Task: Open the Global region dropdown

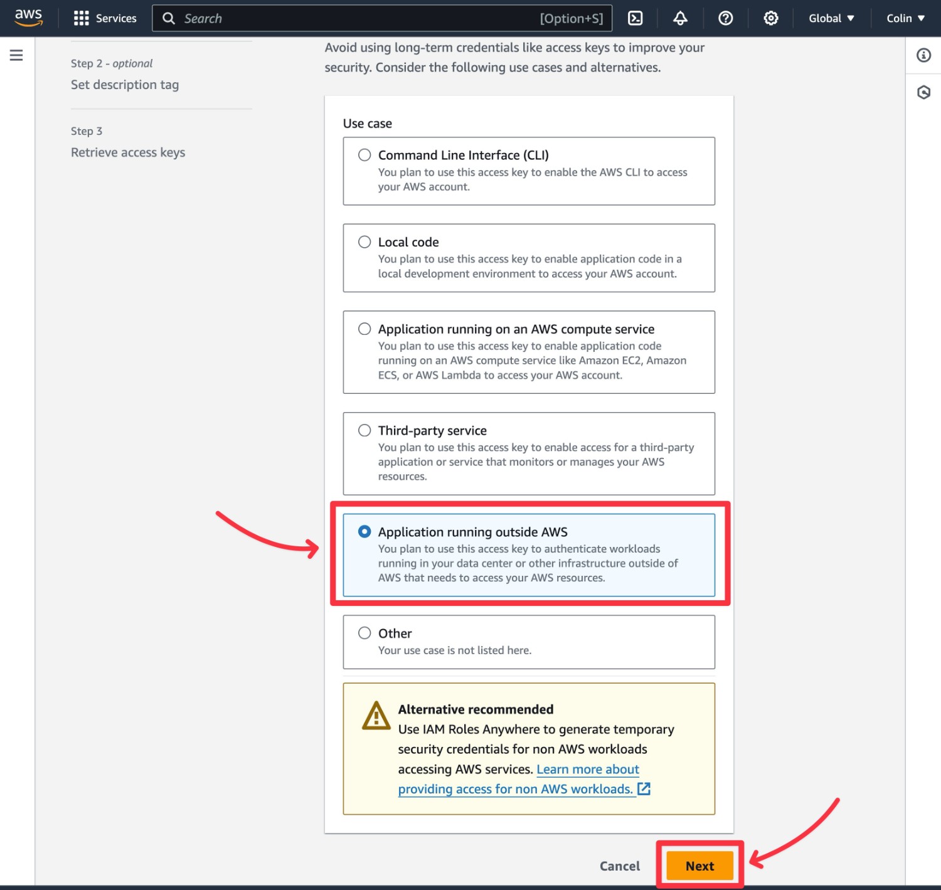Action: pos(831,18)
